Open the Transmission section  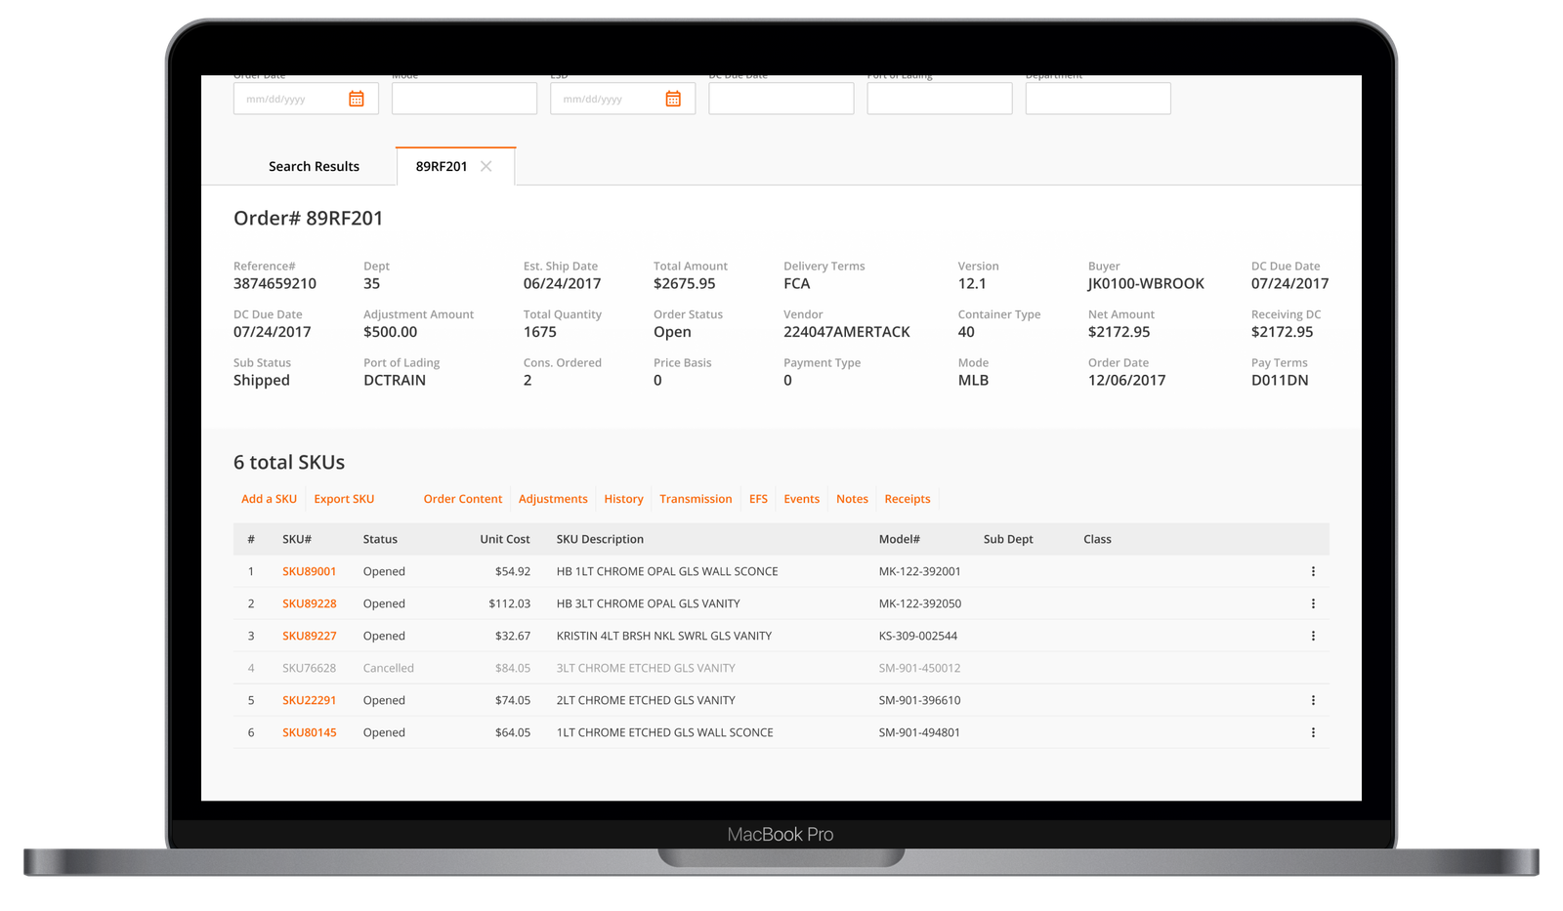[696, 499]
